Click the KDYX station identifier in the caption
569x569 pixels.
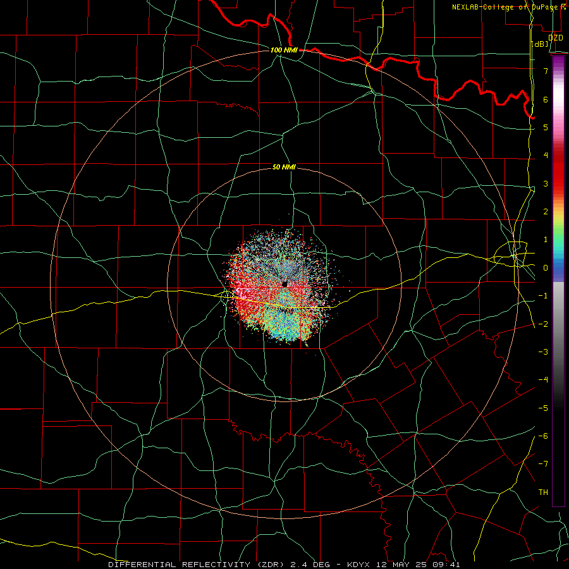tap(359, 565)
